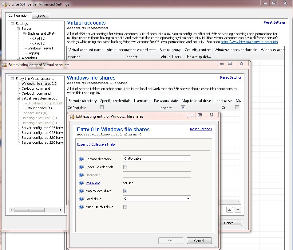Click help icon beside Map to local drive
Screen dimensions: 293x250
(x=81, y=191)
